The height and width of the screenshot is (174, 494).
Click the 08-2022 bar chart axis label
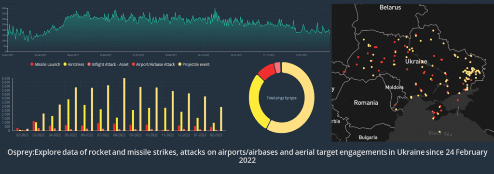120,135
